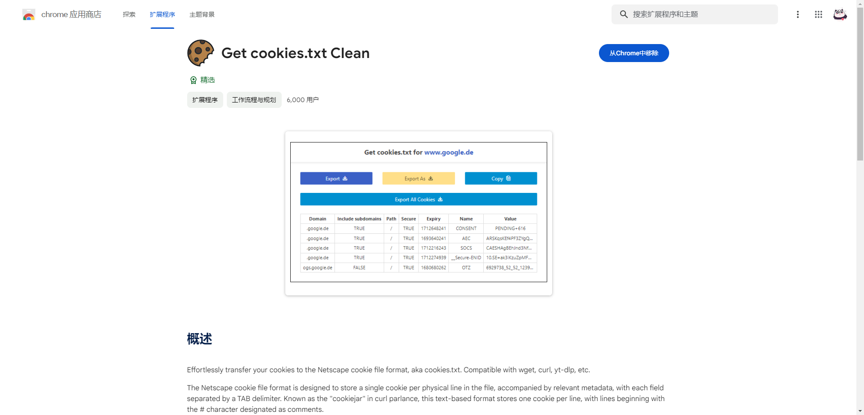Screen dimensions: 864x415
Task: Click the 精选 featured label
Action: [x=207, y=80]
